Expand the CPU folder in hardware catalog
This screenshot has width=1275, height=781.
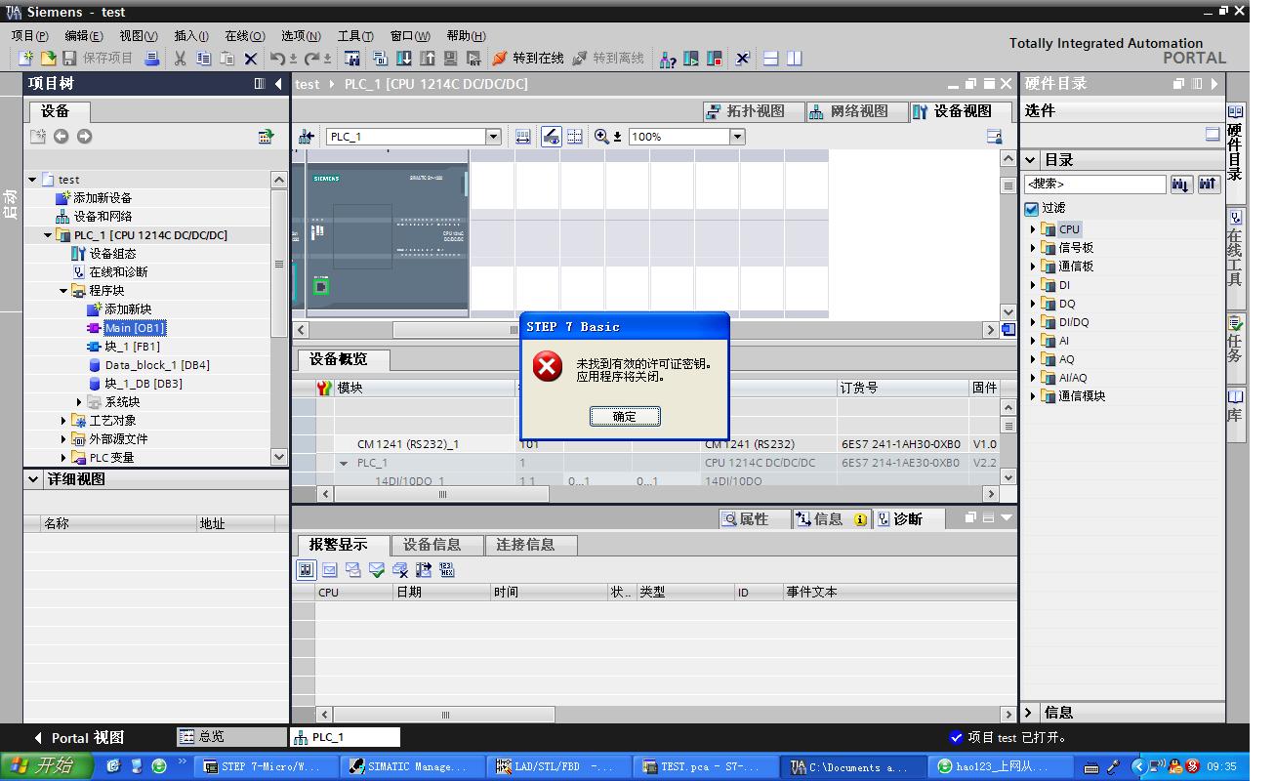click(1033, 229)
